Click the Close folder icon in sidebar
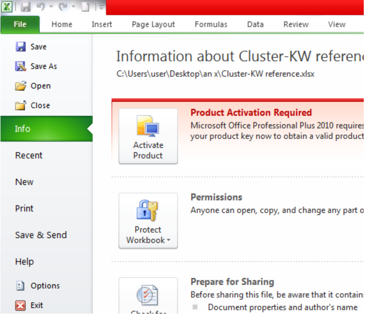The height and width of the screenshot is (315, 374). tap(21, 105)
